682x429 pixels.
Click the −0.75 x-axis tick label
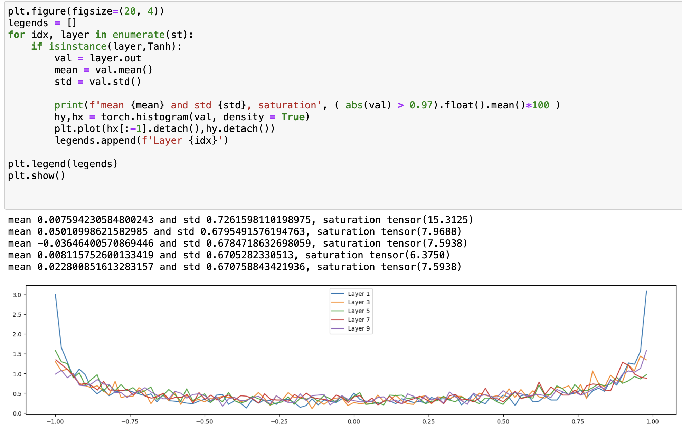[130, 421]
